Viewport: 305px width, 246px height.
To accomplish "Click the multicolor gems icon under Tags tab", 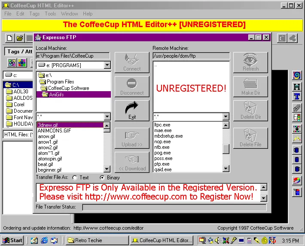I will point(12,63).
